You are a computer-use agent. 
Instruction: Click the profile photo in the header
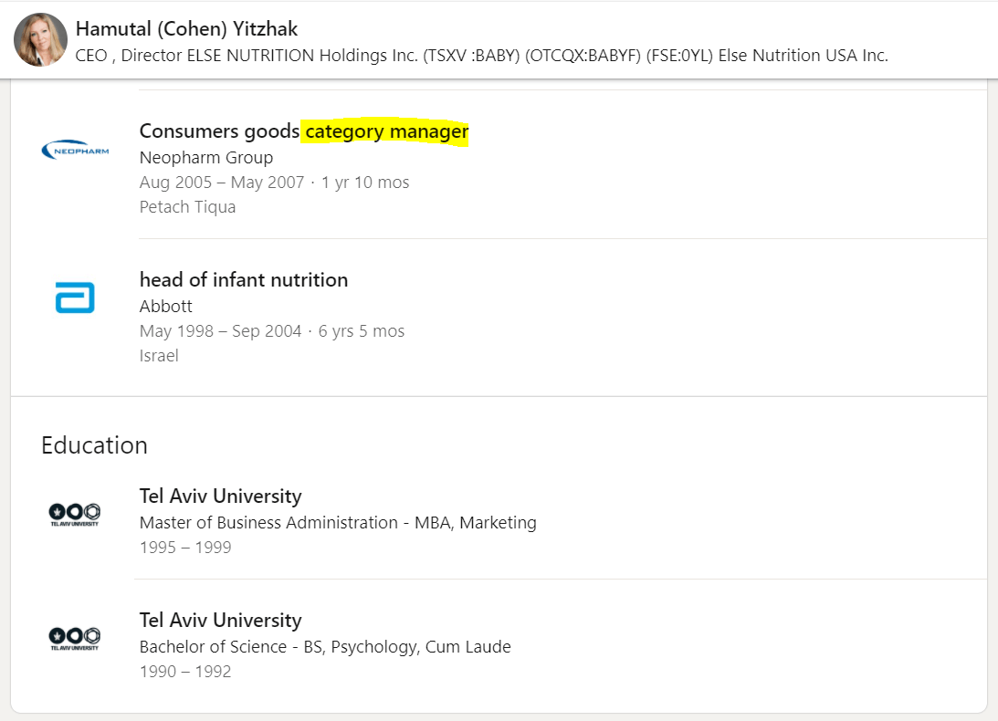[41, 40]
